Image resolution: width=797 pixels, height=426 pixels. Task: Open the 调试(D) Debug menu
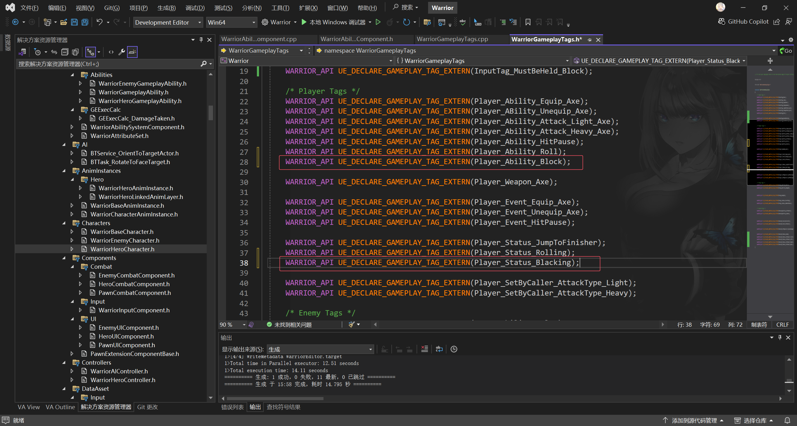[x=195, y=8]
